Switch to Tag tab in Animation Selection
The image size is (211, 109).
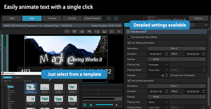[17, 77]
